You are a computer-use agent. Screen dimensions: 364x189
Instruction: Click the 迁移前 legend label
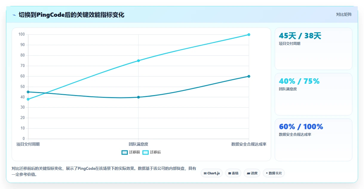tap(134, 152)
